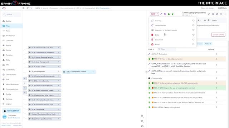Open the NEW dropdown button
This screenshot has width=229, height=128.
(x=154, y=14)
